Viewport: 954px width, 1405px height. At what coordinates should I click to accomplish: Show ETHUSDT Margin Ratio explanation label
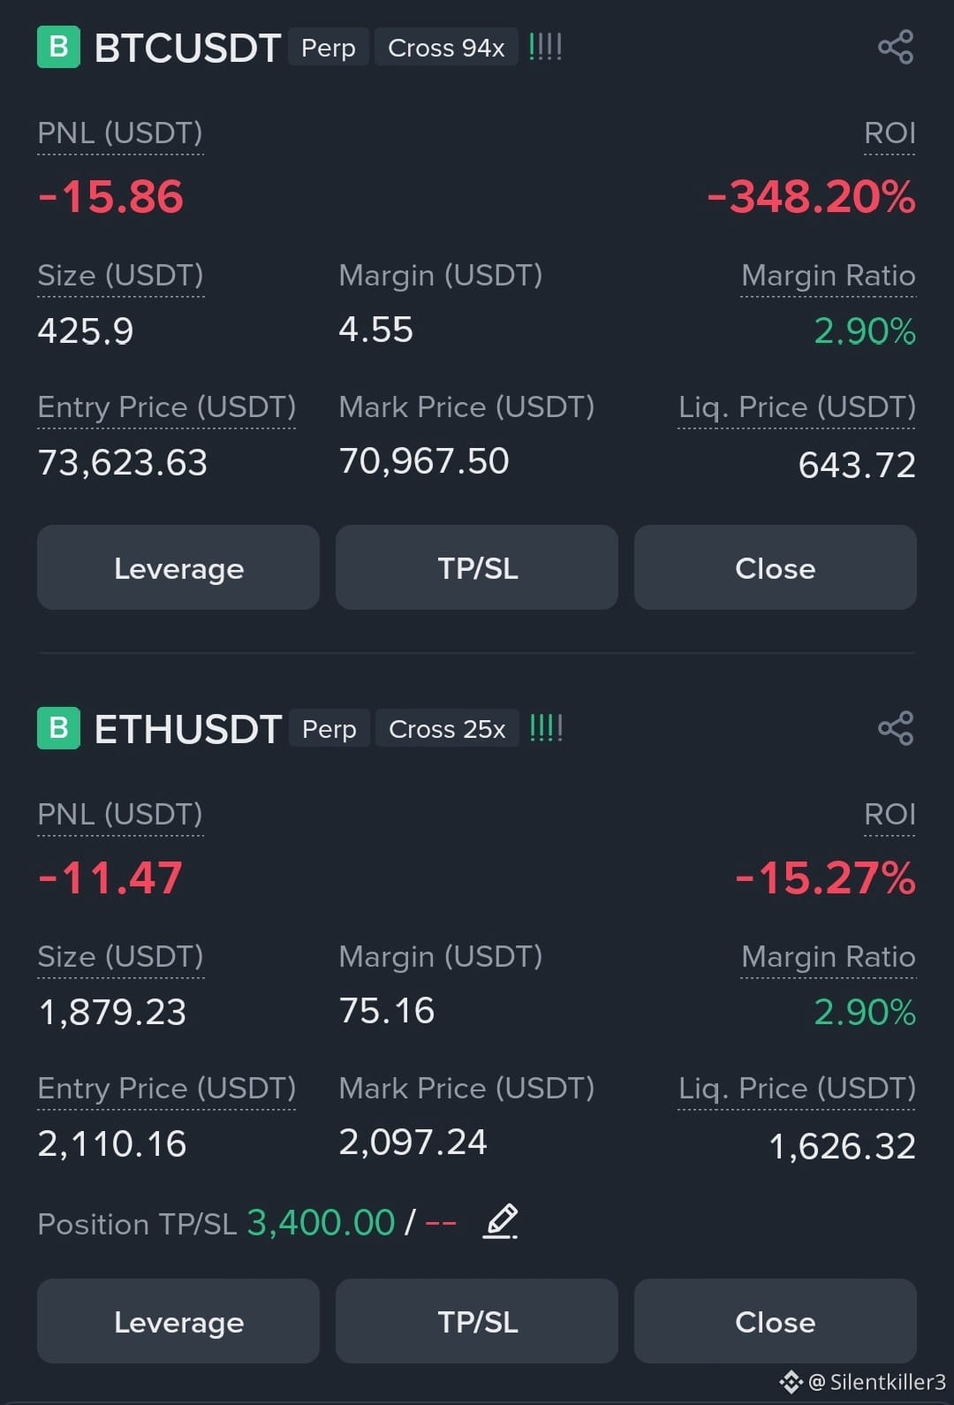829,957
